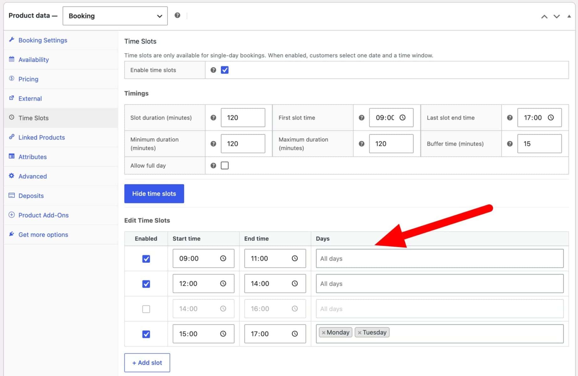578x376 pixels.
Task: Click the help icon for Last slot end time
Action: point(510,118)
